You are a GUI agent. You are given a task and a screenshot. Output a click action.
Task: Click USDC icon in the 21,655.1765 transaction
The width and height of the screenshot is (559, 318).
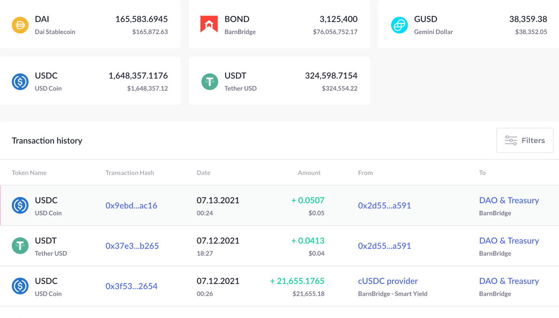[20, 286]
